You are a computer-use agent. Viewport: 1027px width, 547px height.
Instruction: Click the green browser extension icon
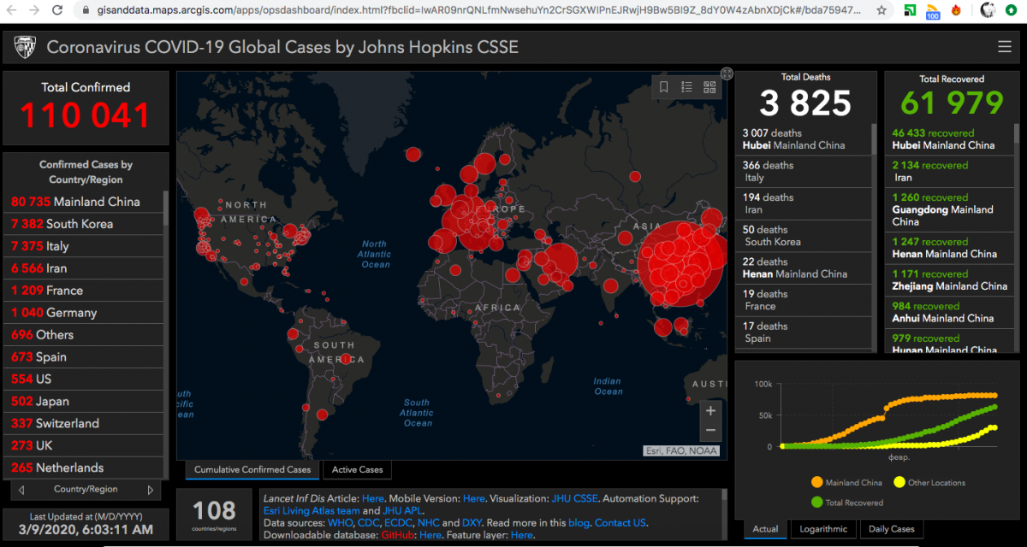[911, 11]
